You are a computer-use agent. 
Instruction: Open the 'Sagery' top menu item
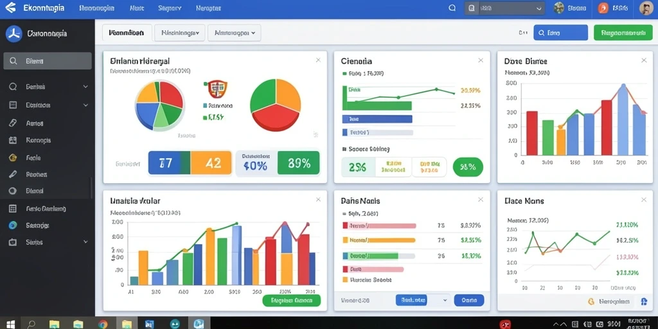(x=170, y=8)
